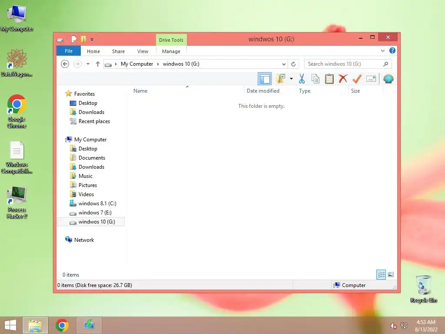The width and height of the screenshot is (445, 334).
Task: Click the network tray icon
Action: pos(404,325)
